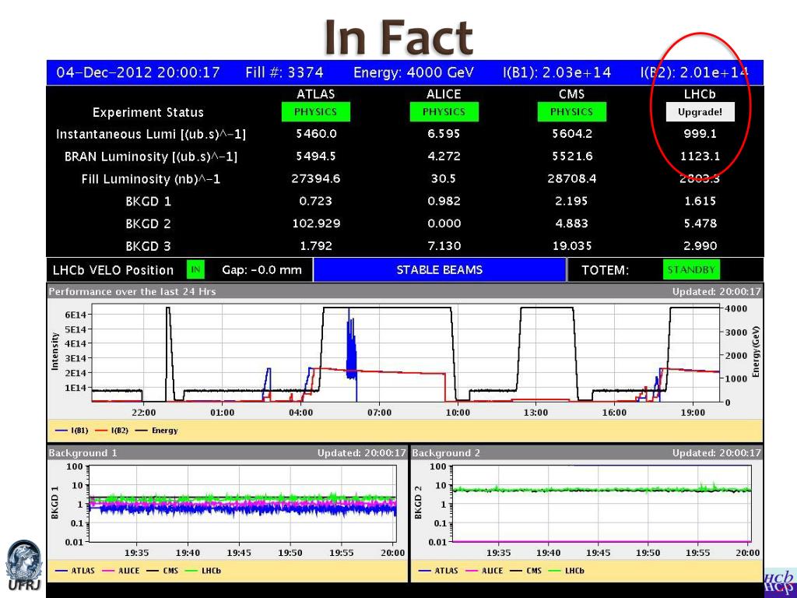Click the 'In Fact' slide title
Screen dimensions: 797x598
(x=398, y=37)
